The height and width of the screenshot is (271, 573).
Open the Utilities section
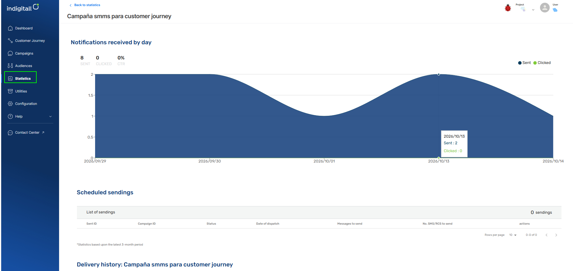21,91
